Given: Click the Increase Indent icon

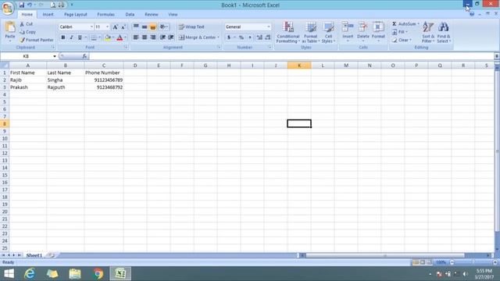Looking at the screenshot, I should (x=171, y=37).
